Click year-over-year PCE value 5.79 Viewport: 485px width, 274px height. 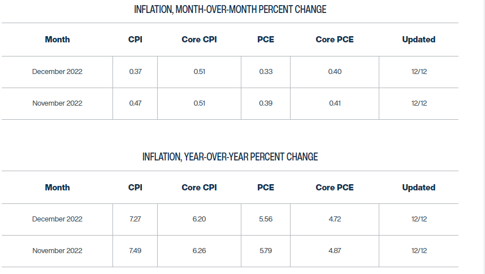click(266, 251)
